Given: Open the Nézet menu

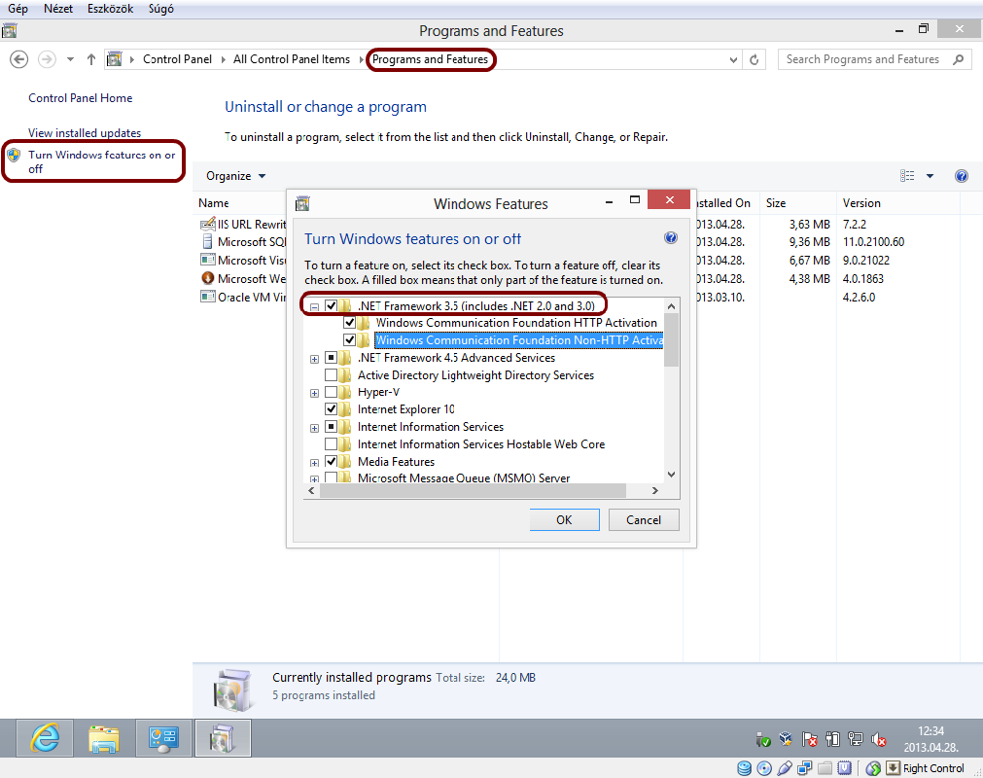Looking at the screenshot, I should click(x=58, y=9).
